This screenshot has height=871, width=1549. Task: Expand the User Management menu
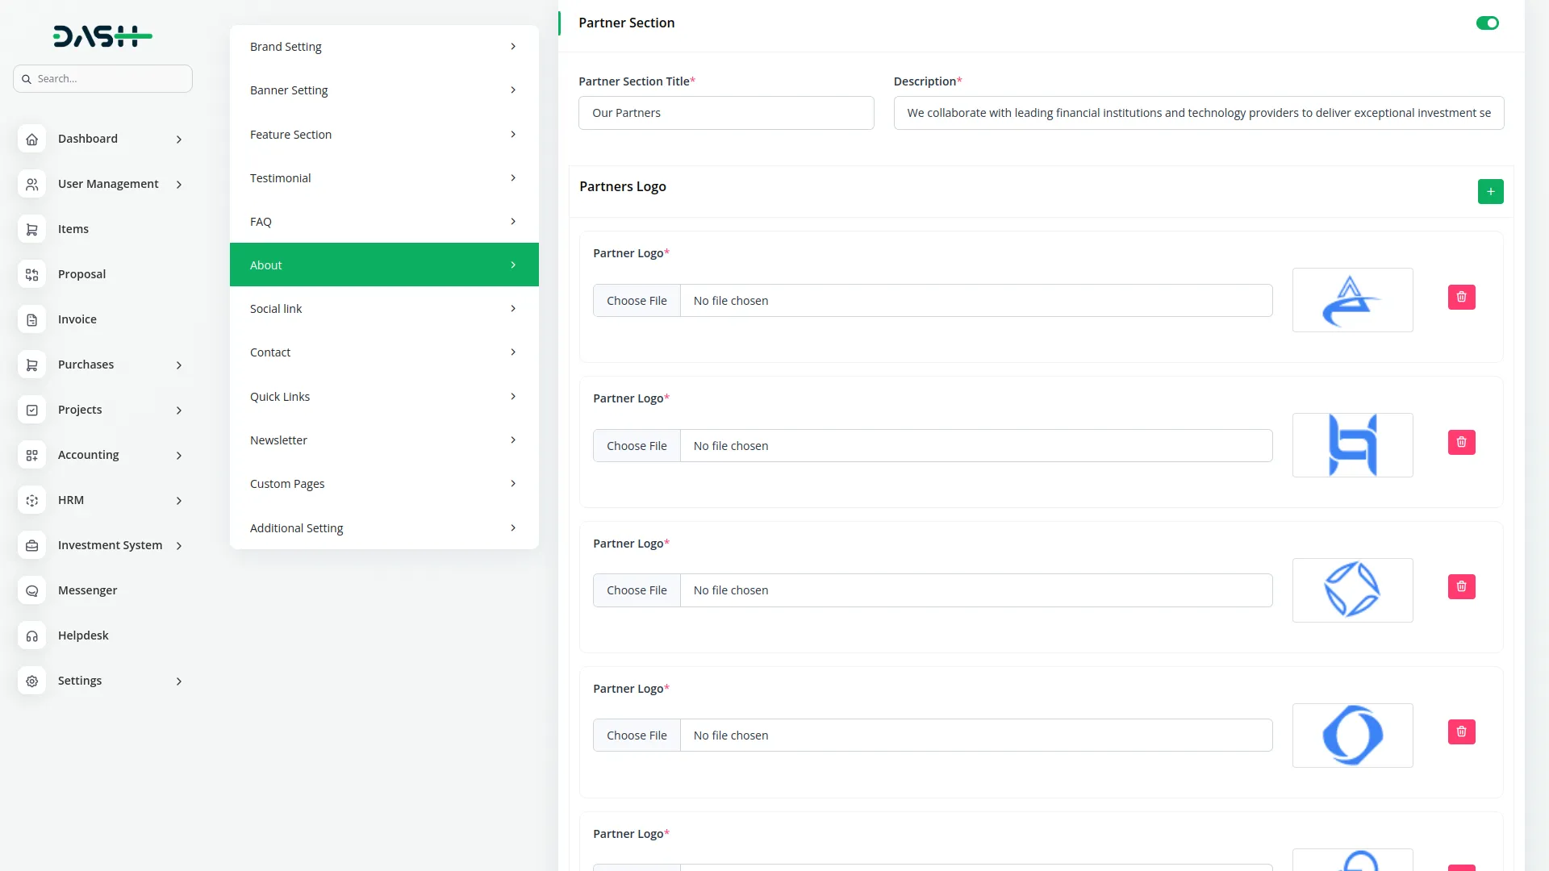108,185
